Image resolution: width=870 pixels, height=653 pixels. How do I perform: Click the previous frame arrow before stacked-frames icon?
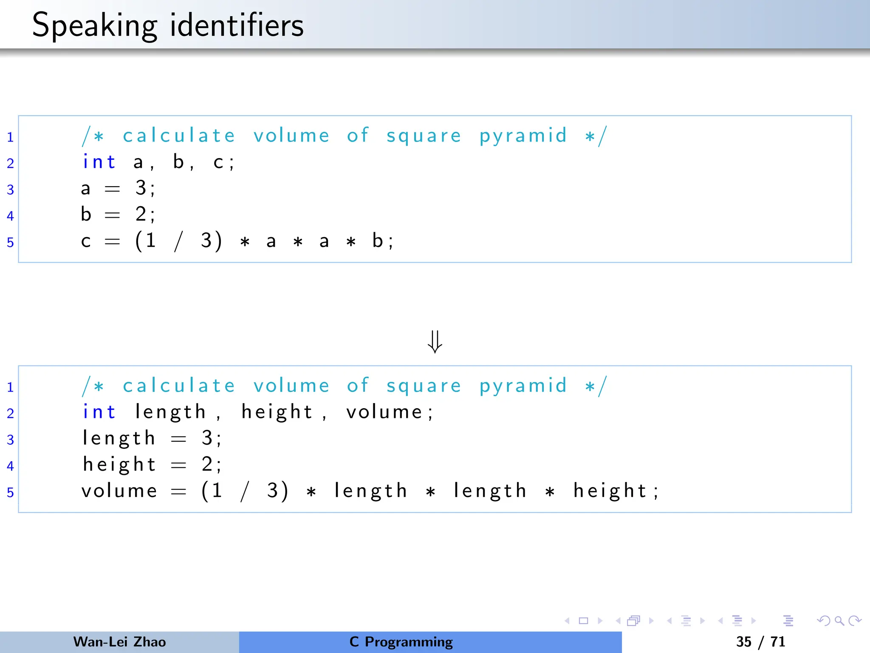[618, 621]
